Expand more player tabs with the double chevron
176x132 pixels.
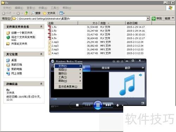coord(143,68)
